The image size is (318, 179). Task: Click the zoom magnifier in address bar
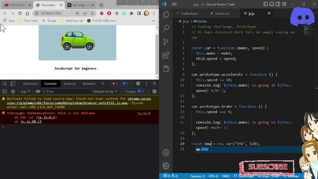pos(78,13)
